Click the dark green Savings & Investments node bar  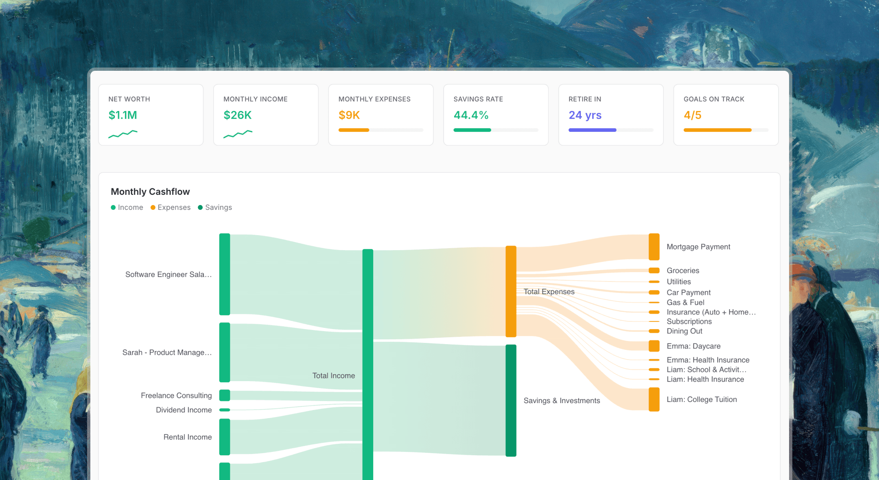[x=511, y=401]
